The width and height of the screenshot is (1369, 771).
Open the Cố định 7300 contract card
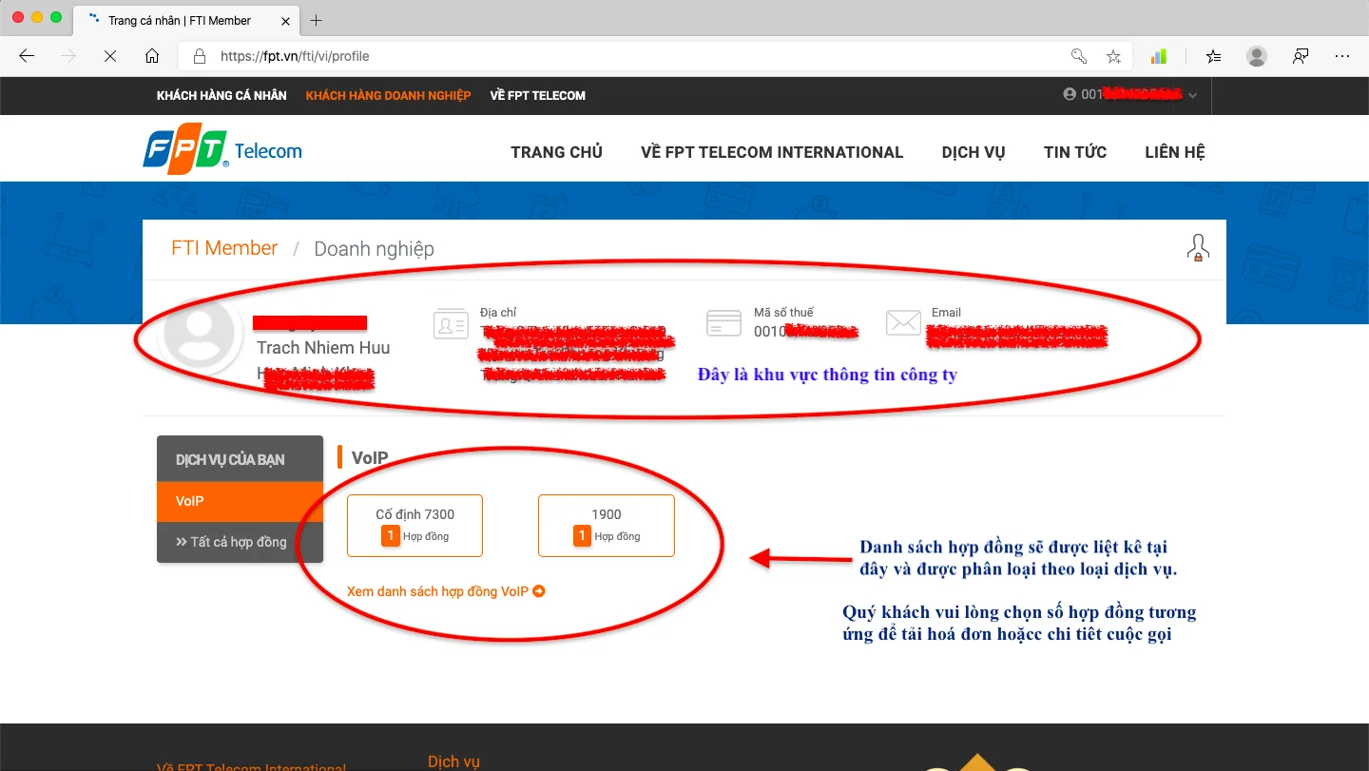(x=415, y=525)
